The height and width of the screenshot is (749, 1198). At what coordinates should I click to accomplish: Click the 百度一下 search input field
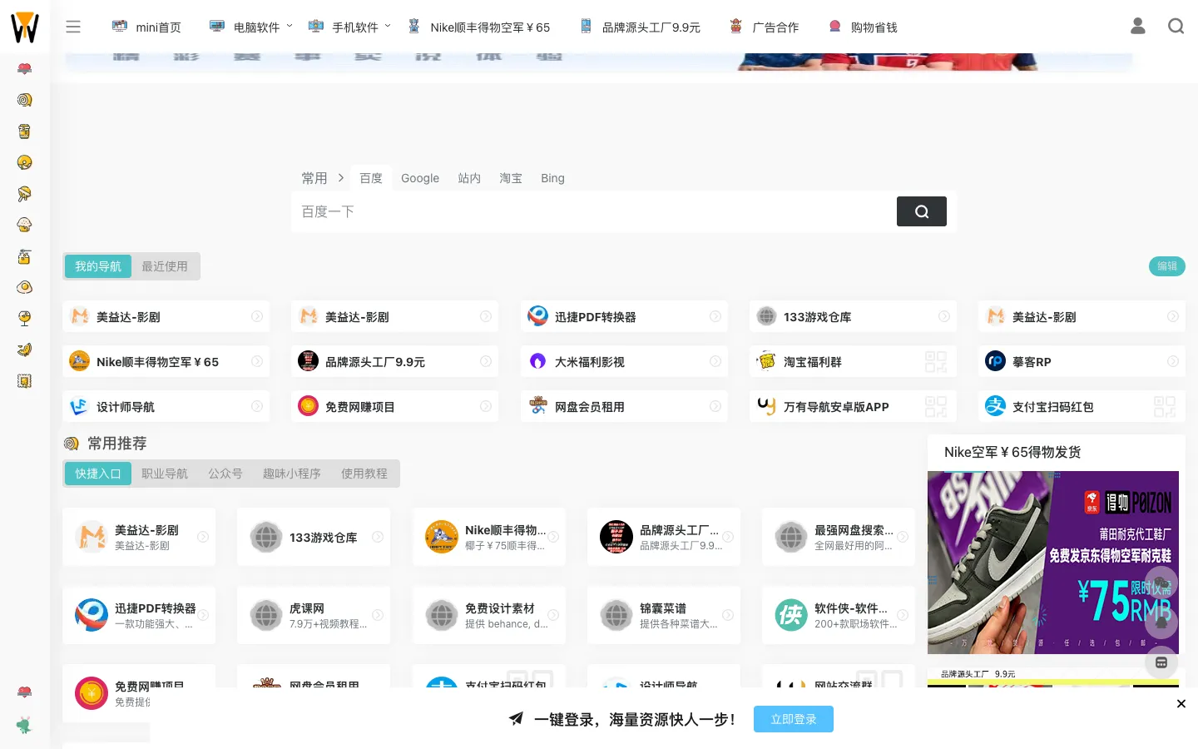[594, 211]
